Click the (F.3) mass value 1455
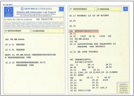Image resolution: width=134 pixels, height=96 pixels. tap(102, 36)
